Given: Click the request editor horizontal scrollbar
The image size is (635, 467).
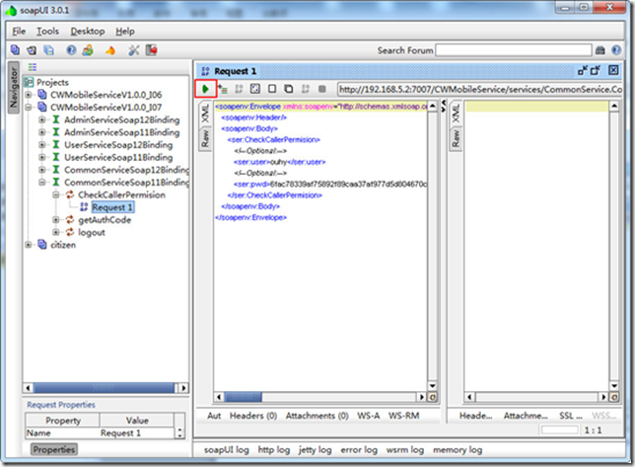Looking at the screenshot, I should pos(316,395).
